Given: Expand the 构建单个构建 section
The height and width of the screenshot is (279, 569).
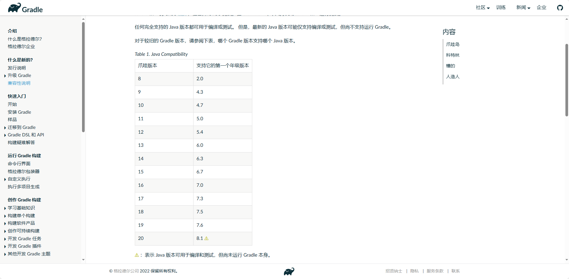Looking at the screenshot, I should coord(5,216).
